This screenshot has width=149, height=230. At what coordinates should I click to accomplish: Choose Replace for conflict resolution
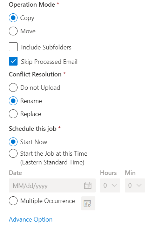(x=13, y=114)
